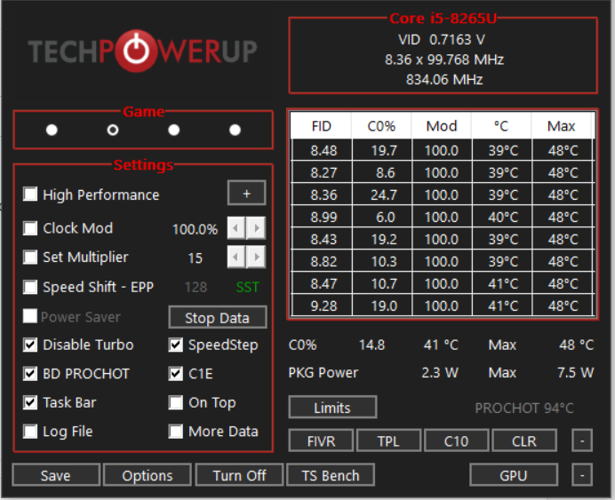Open the C10 C-states window
This screenshot has width=615, height=500.
click(457, 440)
